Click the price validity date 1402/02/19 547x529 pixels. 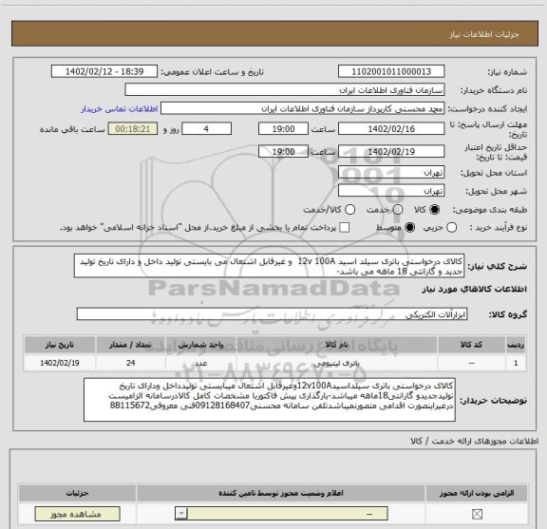[391, 151]
